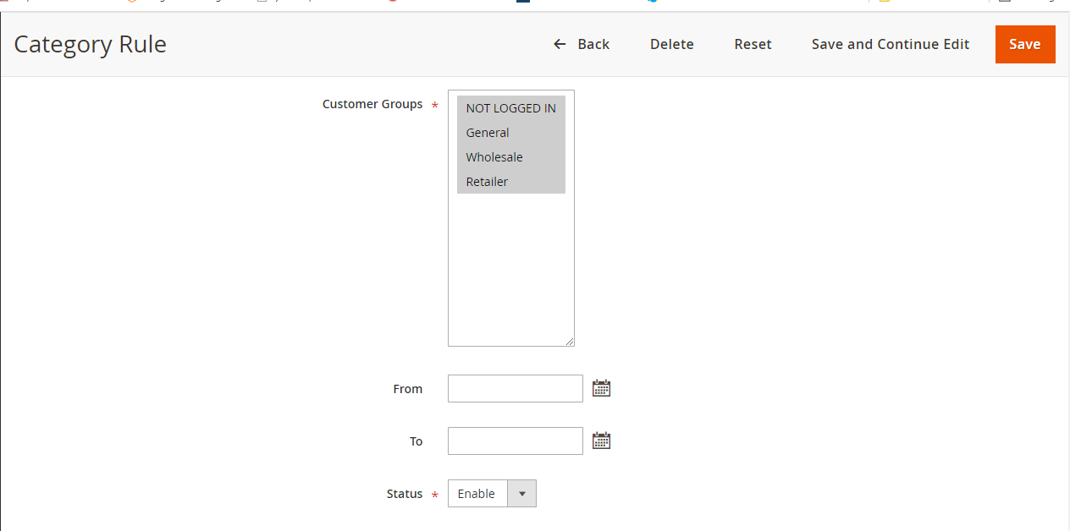Pick the Retailer customer group
Image resolution: width=1070 pixels, height=531 pixels.
point(488,182)
